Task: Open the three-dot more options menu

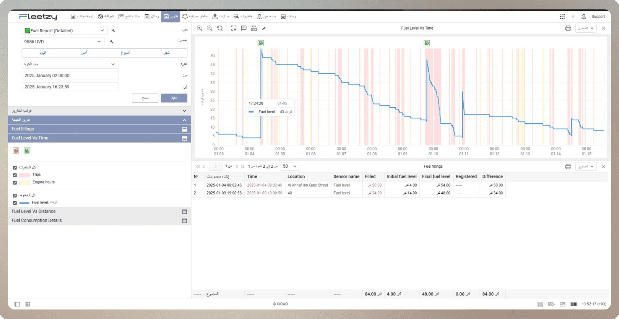Action: [x=573, y=16]
